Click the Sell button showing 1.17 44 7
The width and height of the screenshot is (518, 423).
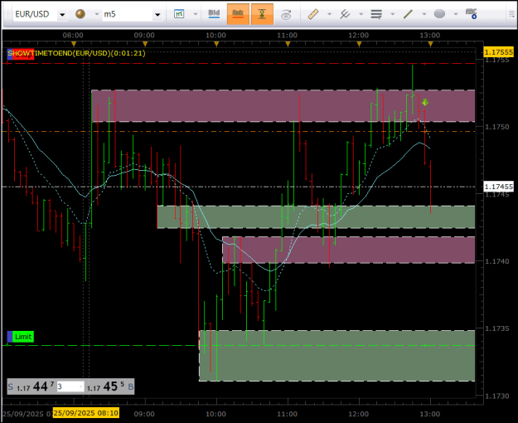31,387
